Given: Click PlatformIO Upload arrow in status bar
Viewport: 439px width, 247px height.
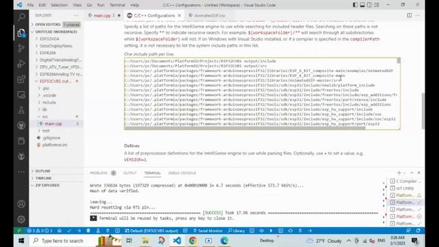Looking at the screenshot, I should point(79,231).
